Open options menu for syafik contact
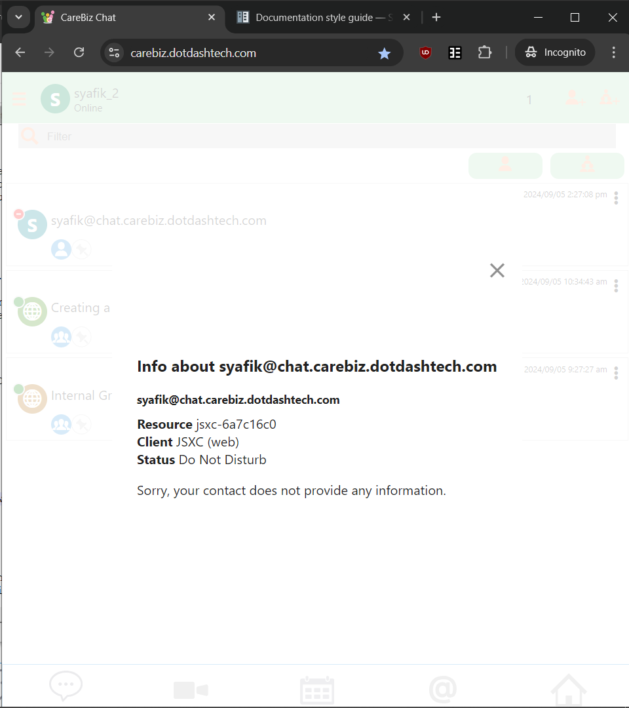The image size is (629, 708). point(616,198)
